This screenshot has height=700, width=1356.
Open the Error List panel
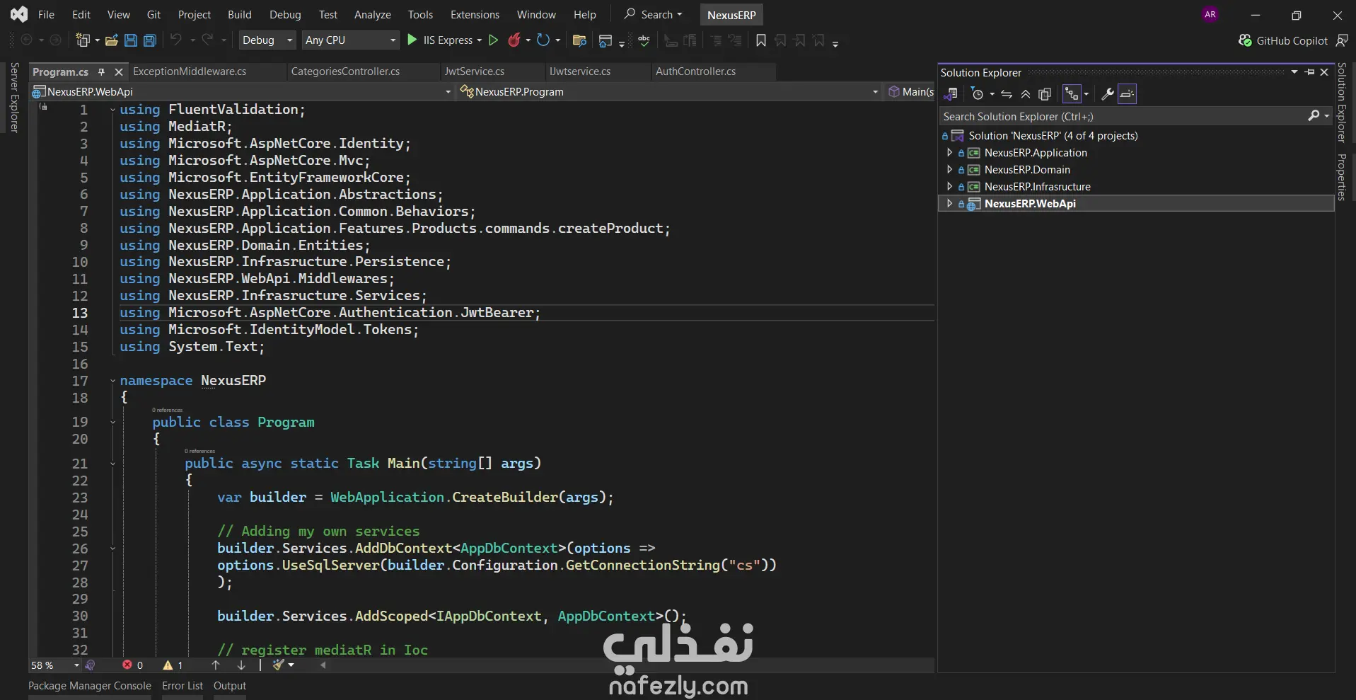pyautogui.click(x=182, y=686)
